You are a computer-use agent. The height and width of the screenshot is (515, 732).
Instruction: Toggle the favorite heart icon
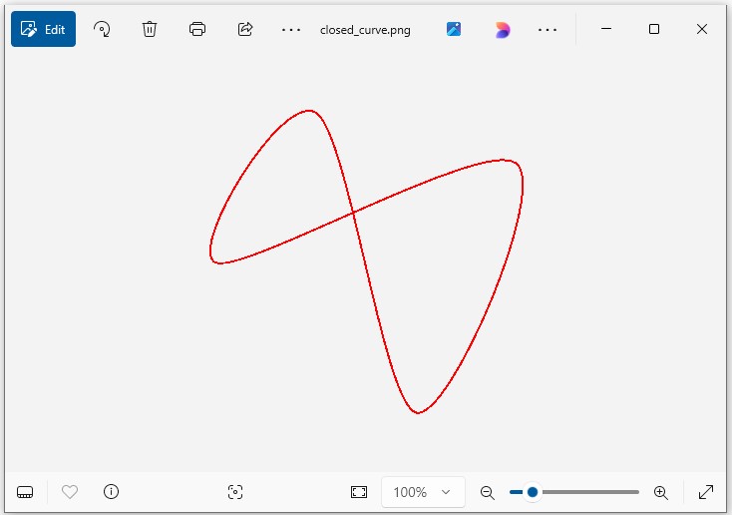pos(70,492)
